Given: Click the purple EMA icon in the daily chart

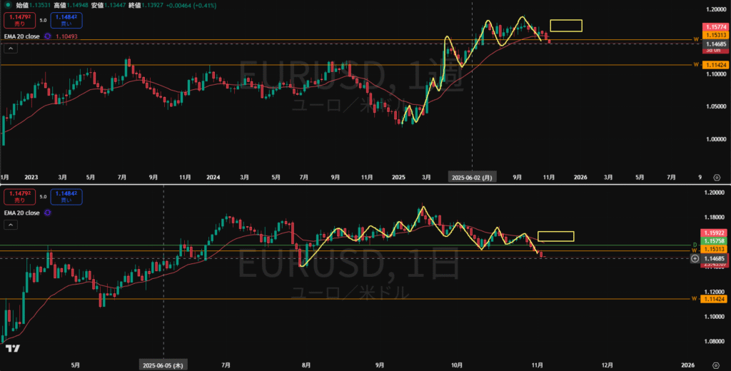Looking at the screenshot, I should (47, 212).
